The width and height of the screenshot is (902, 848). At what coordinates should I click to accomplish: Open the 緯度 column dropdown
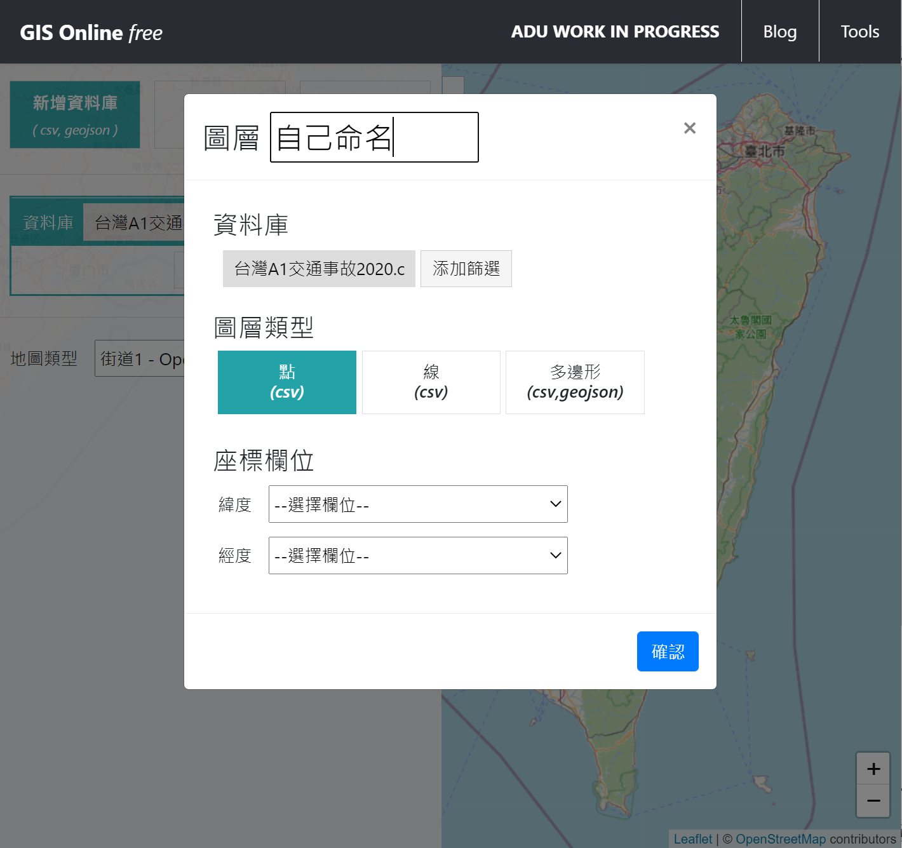click(x=418, y=504)
